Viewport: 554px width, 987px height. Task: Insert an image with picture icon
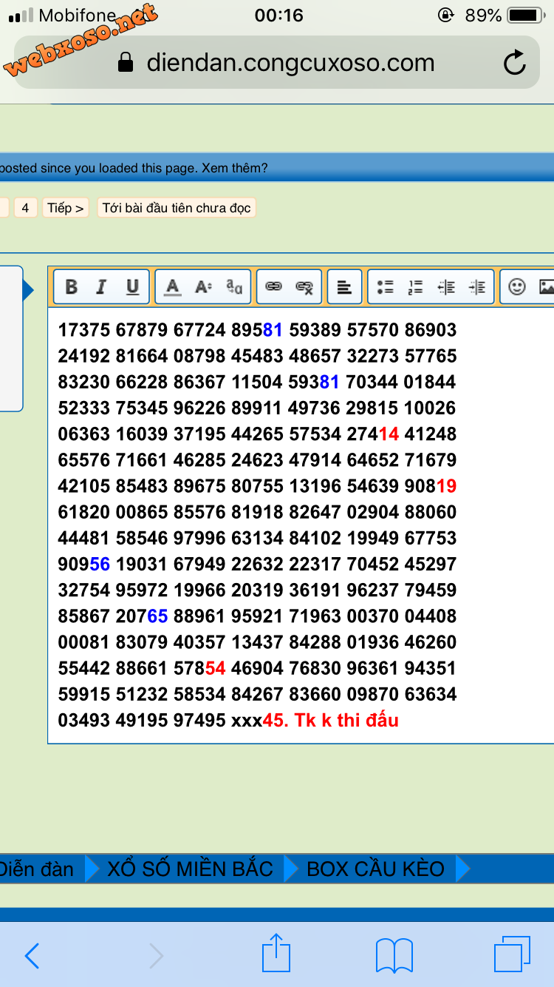(546, 287)
